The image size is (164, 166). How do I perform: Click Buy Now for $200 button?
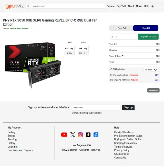[148, 37]
